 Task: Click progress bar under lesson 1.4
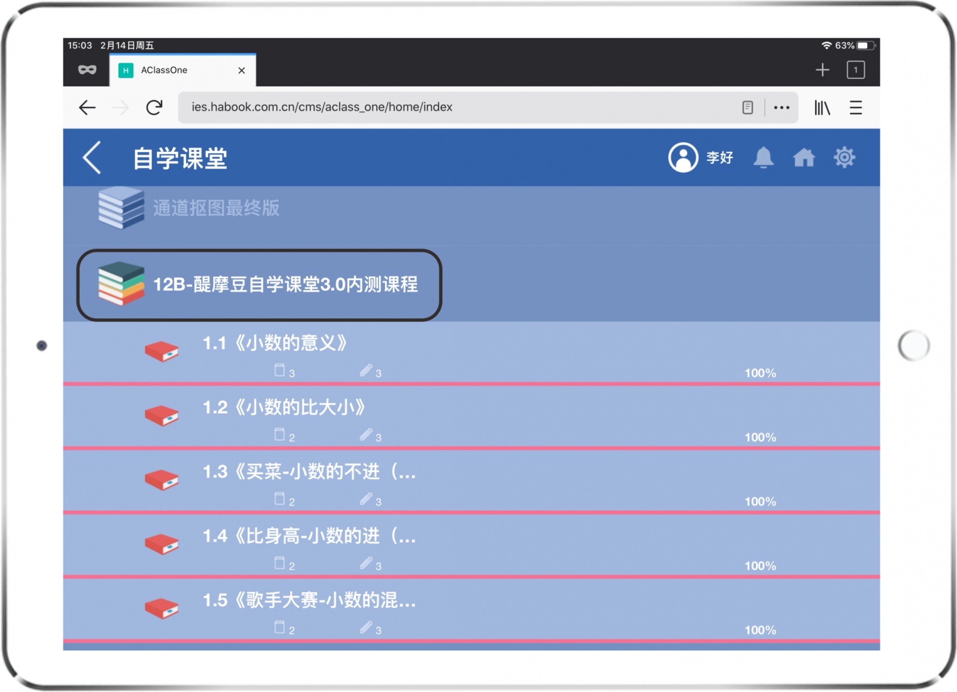(x=471, y=577)
